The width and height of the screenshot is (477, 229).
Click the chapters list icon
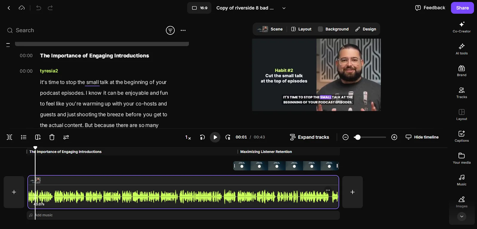24,137
